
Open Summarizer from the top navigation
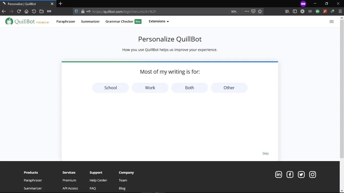(x=90, y=21)
